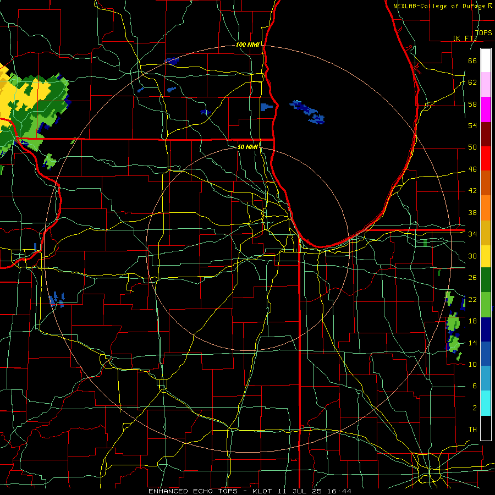
Task: Select the '6' legend value
Action: tap(474, 386)
